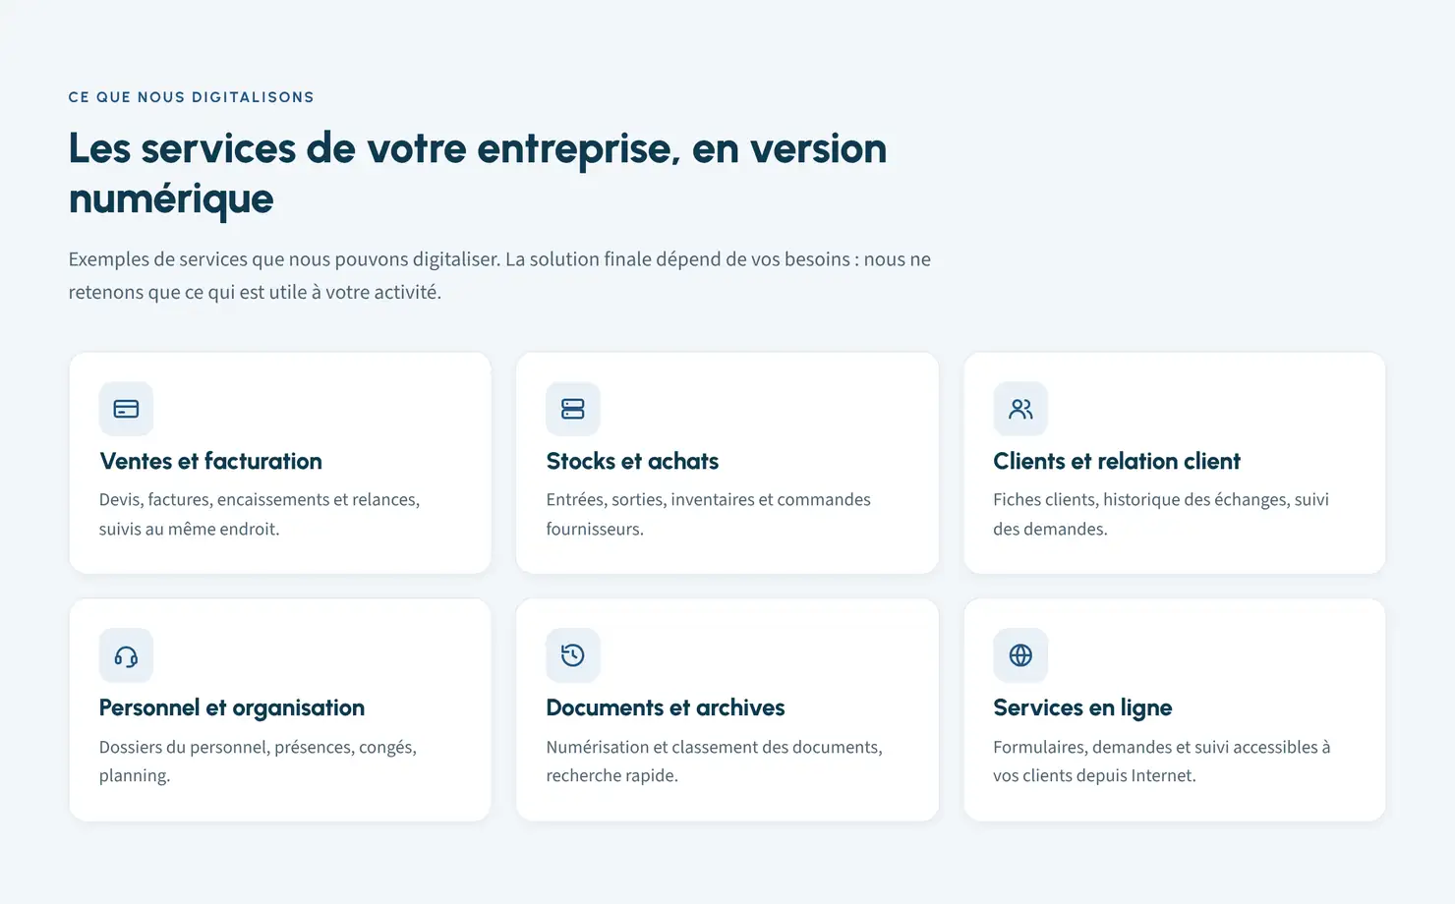Viewport: 1455px width, 904px height.
Task: Click the description "Fiches clients, historique des échanges"
Action: [x=1161, y=514]
